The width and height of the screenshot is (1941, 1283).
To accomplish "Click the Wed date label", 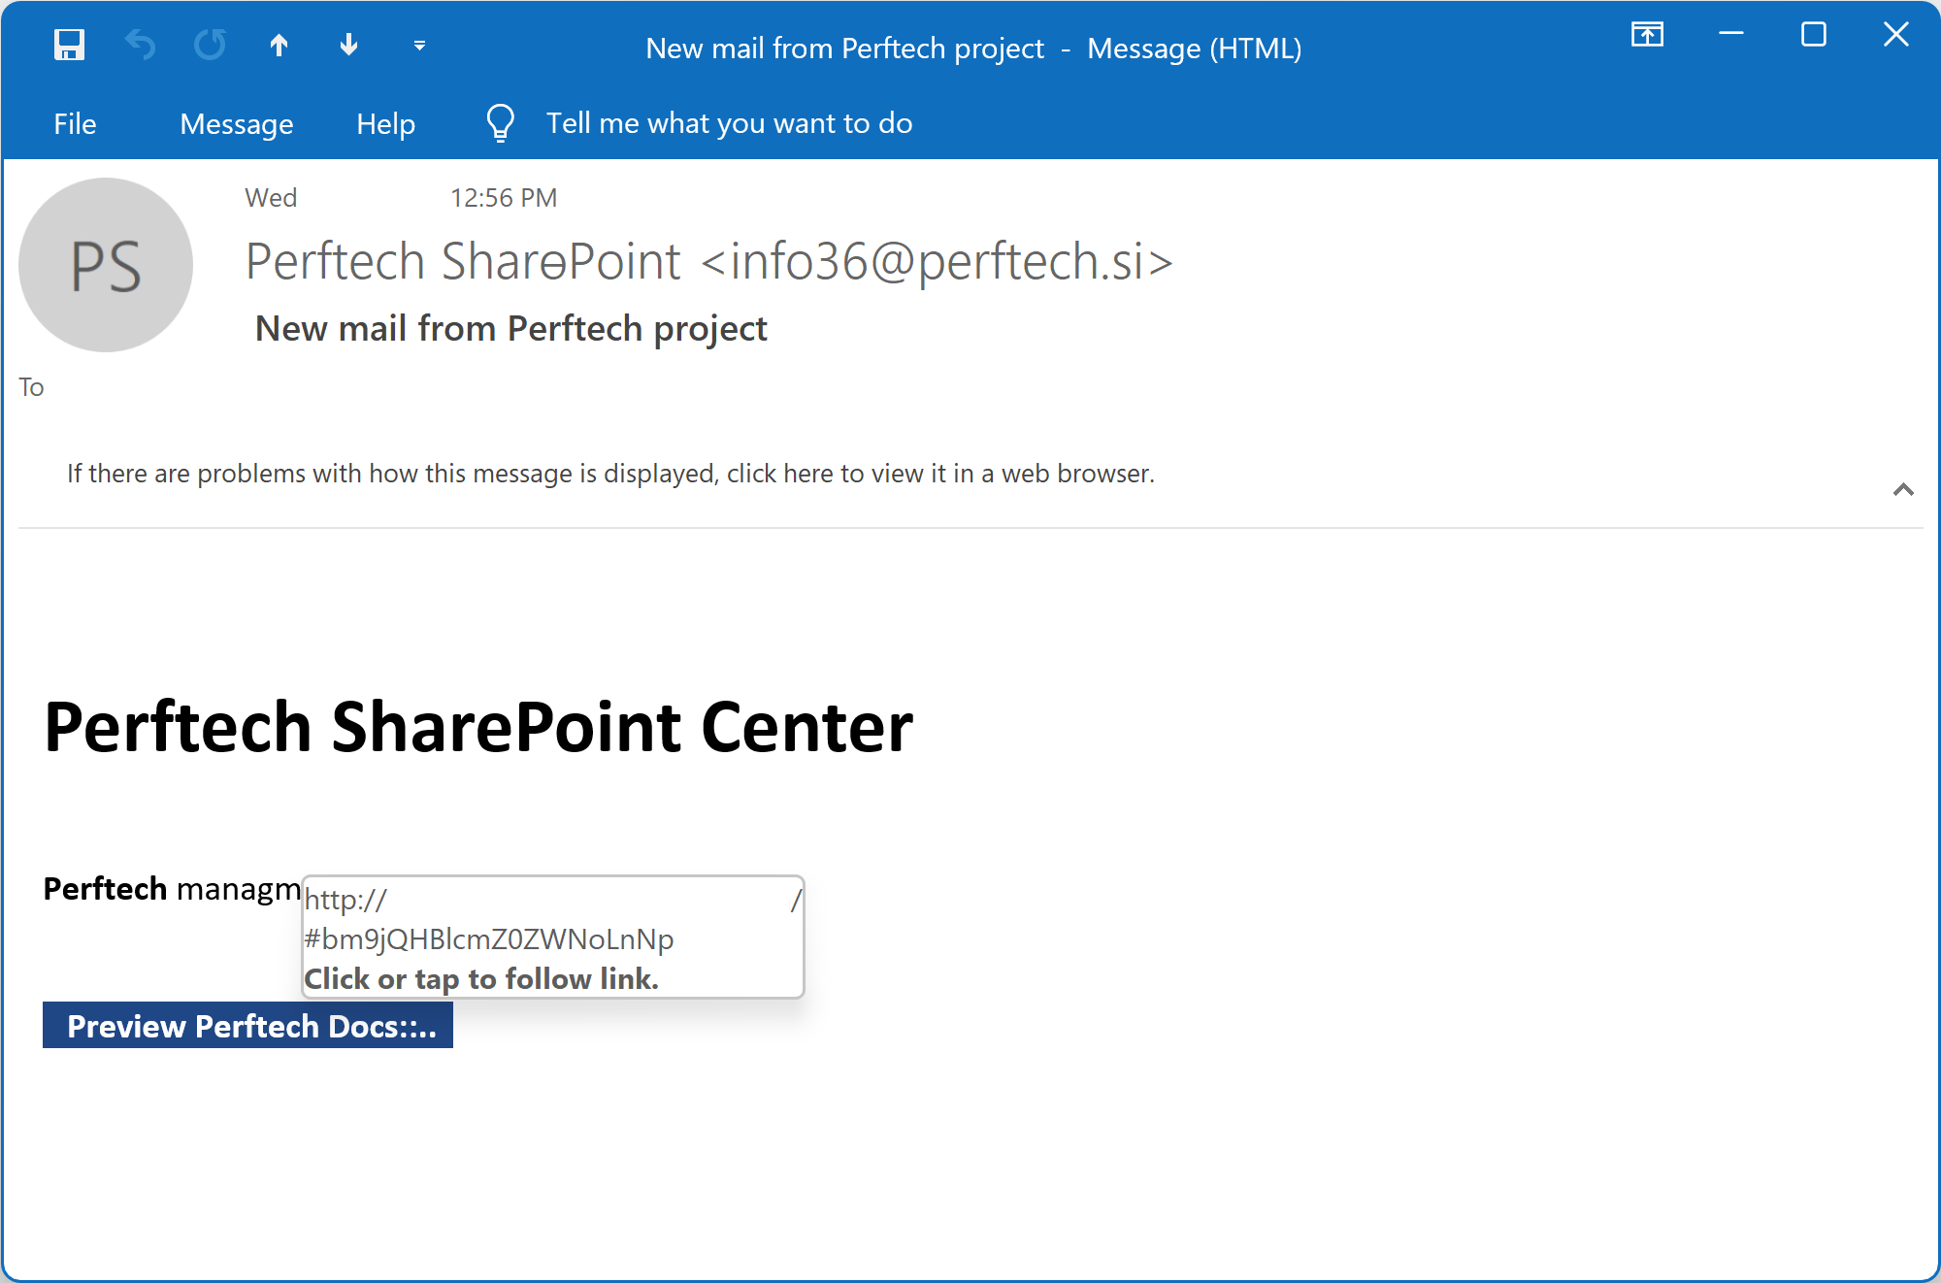I will point(271,198).
